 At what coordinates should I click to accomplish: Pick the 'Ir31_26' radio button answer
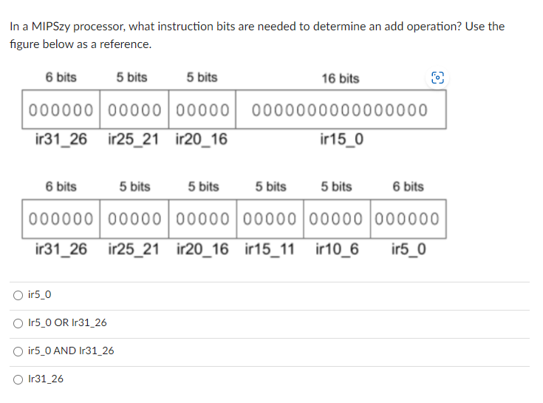[18, 380]
